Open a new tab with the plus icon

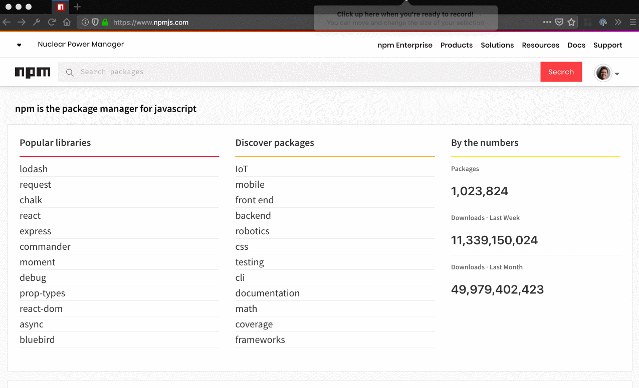point(77,7)
